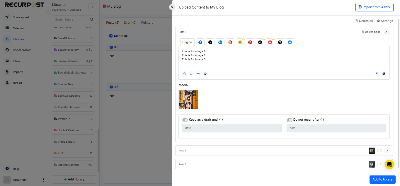Click the info icon beside Do not recur after
The height and width of the screenshot is (186, 400).
tap(322, 120)
